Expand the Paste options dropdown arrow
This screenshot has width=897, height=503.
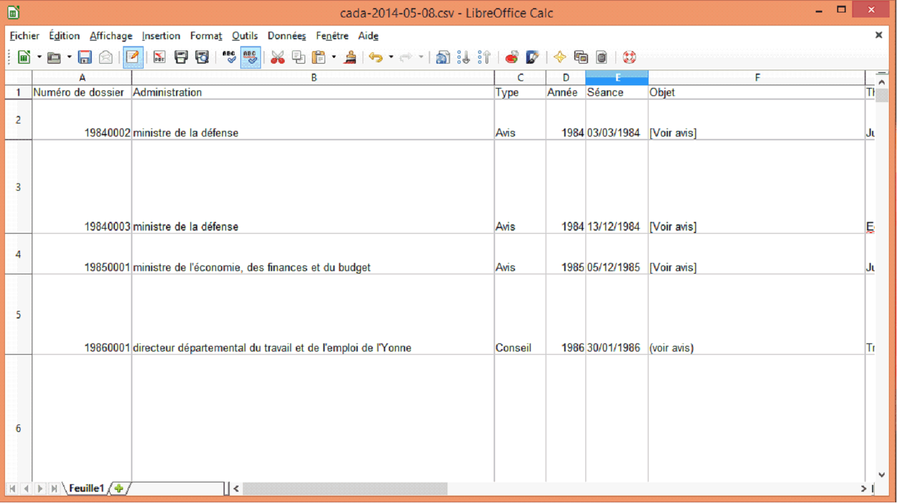tap(334, 57)
